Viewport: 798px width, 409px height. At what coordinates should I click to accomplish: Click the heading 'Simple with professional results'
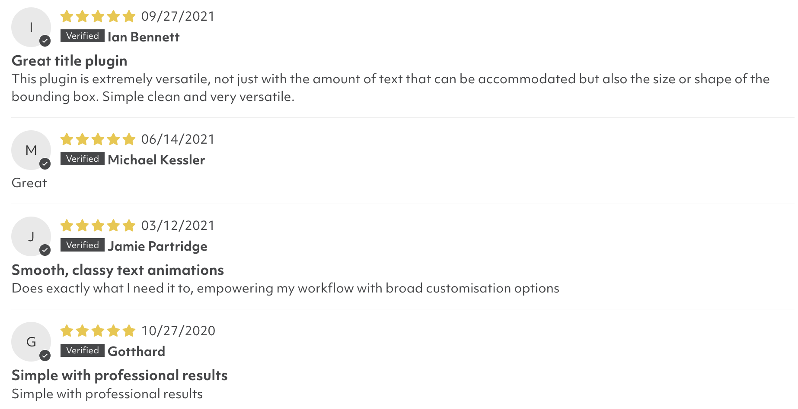(119, 375)
